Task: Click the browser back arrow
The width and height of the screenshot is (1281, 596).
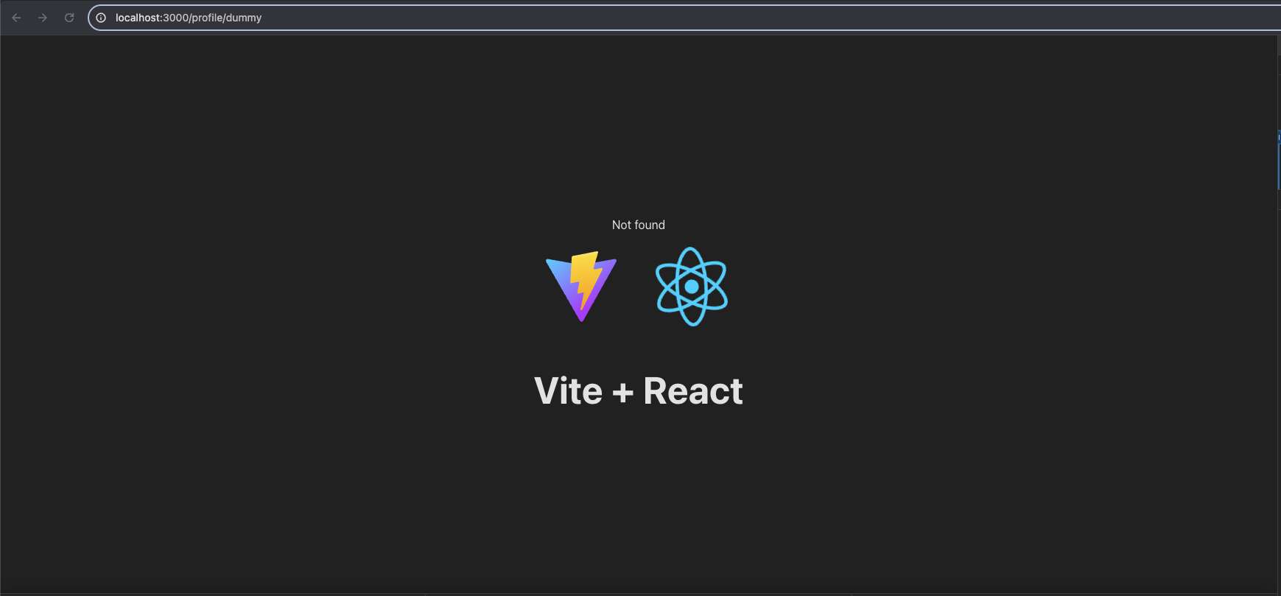Action: 16,18
